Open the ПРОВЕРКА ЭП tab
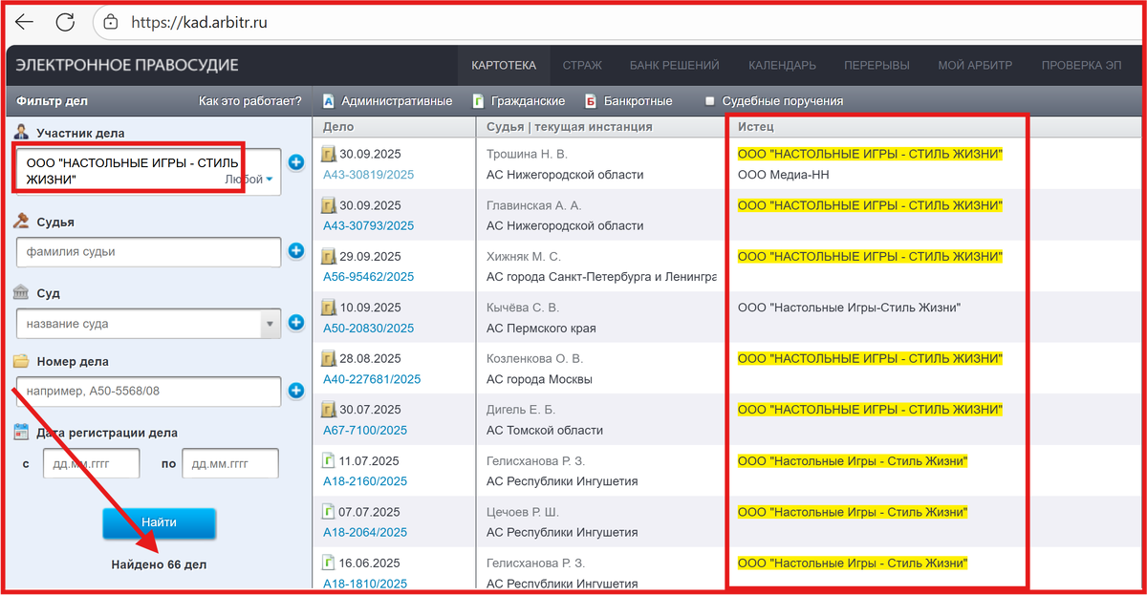The height and width of the screenshot is (595, 1147). point(1082,65)
